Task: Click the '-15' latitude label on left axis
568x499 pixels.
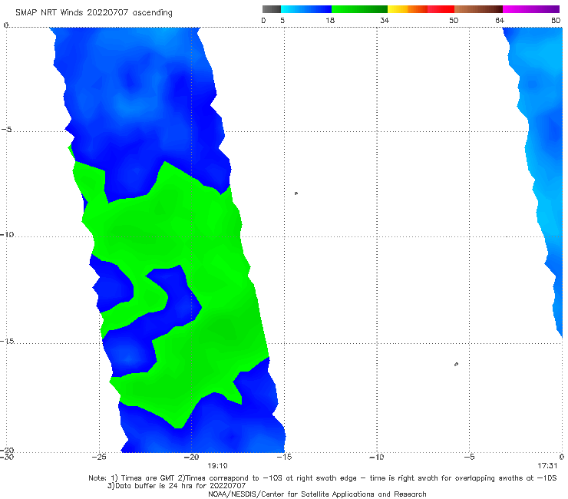Action: tap(7, 341)
